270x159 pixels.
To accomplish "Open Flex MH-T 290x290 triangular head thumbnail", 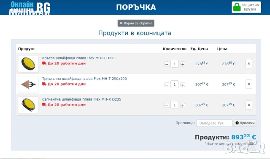I will point(28,84).
